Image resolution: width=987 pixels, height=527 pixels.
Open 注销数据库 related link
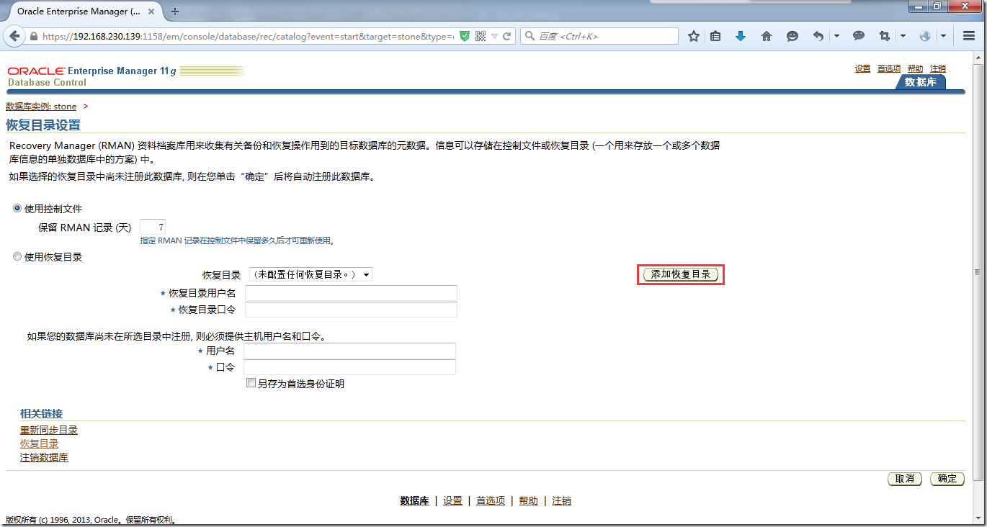point(44,457)
